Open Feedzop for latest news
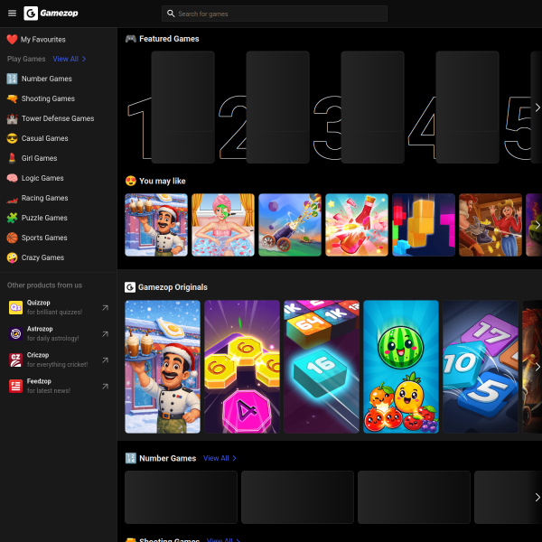This screenshot has height=542, width=542. tap(59, 386)
